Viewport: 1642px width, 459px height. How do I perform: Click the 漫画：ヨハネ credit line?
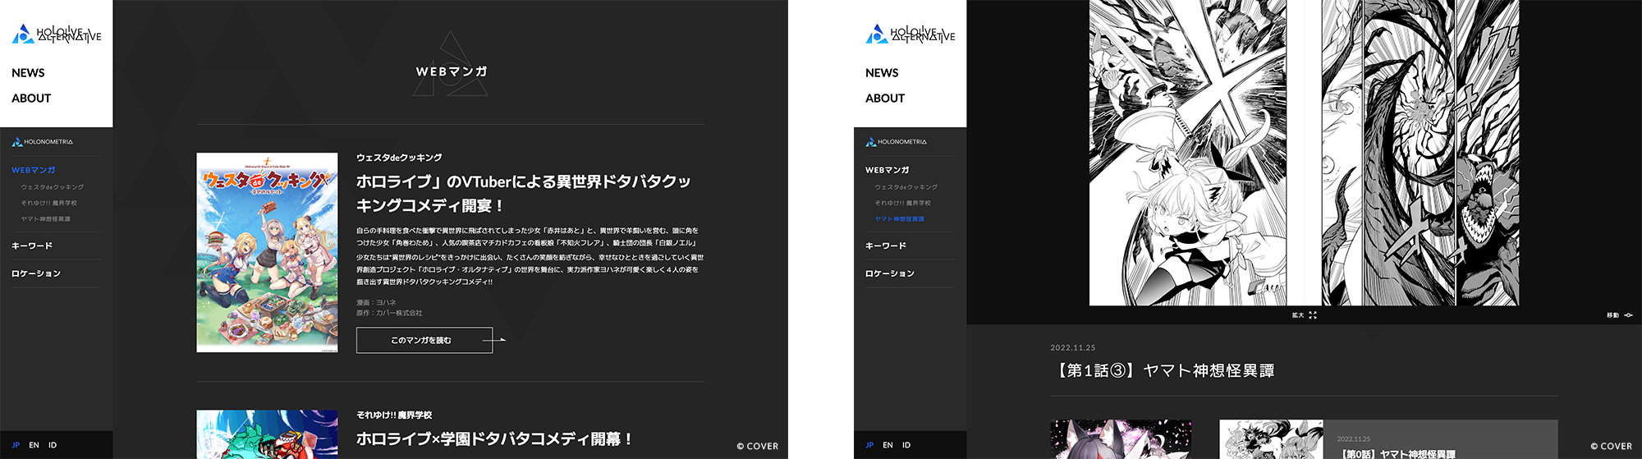click(376, 302)
